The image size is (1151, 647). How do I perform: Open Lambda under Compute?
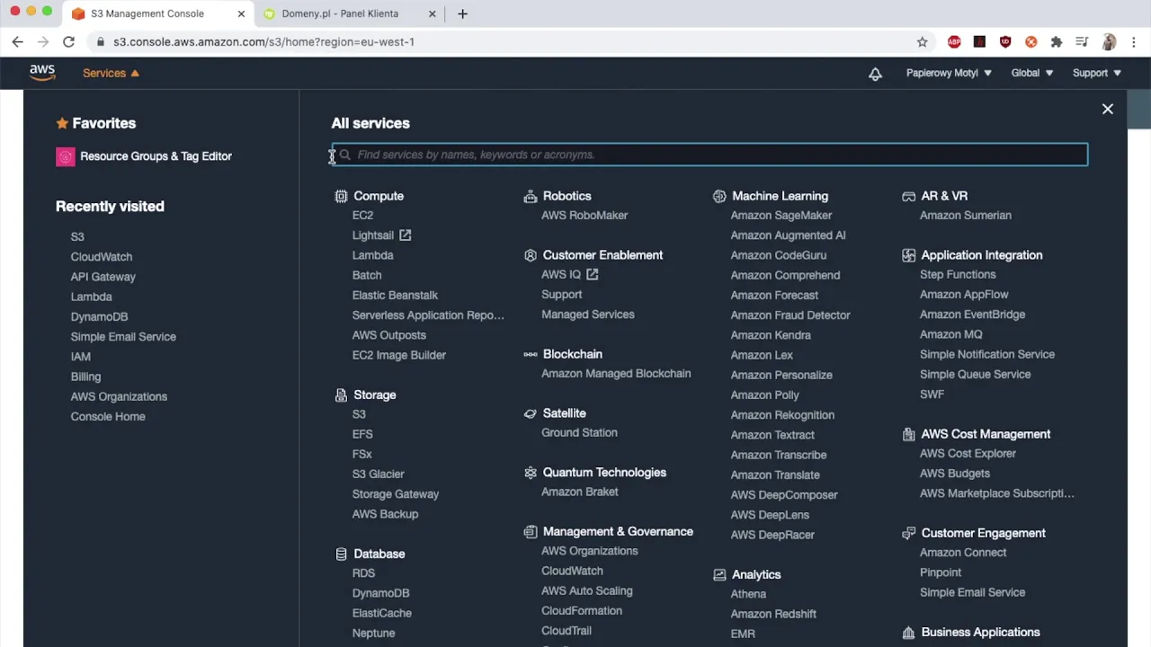[x=372, y=255]
